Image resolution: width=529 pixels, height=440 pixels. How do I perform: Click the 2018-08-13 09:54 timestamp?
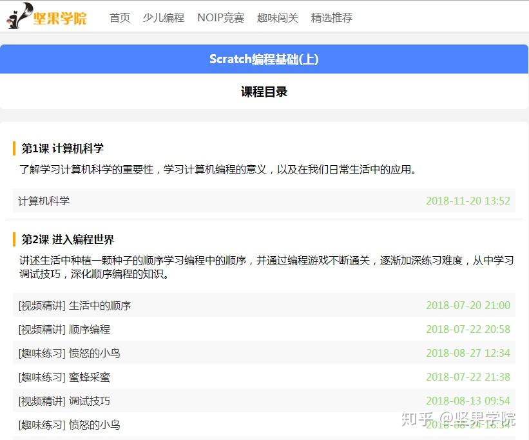tap(468, 401)
